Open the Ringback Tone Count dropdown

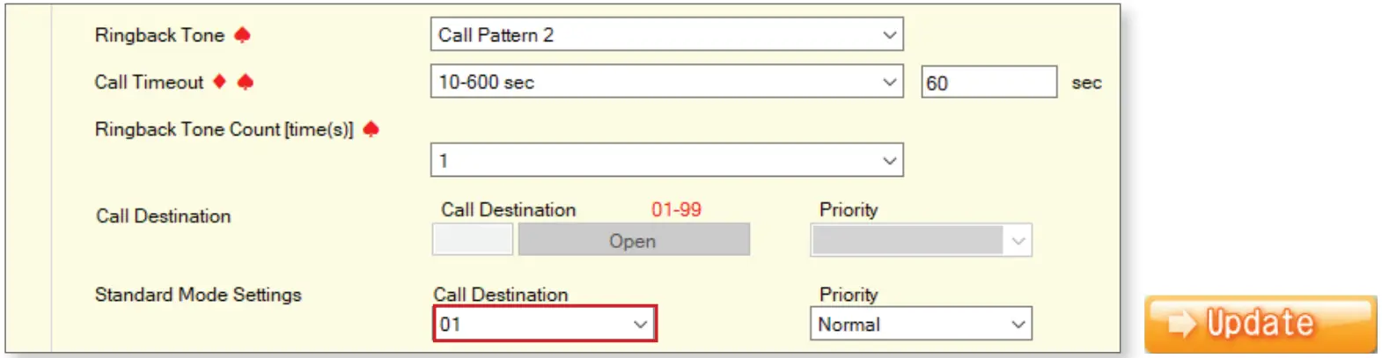click(x=666, y=160)
